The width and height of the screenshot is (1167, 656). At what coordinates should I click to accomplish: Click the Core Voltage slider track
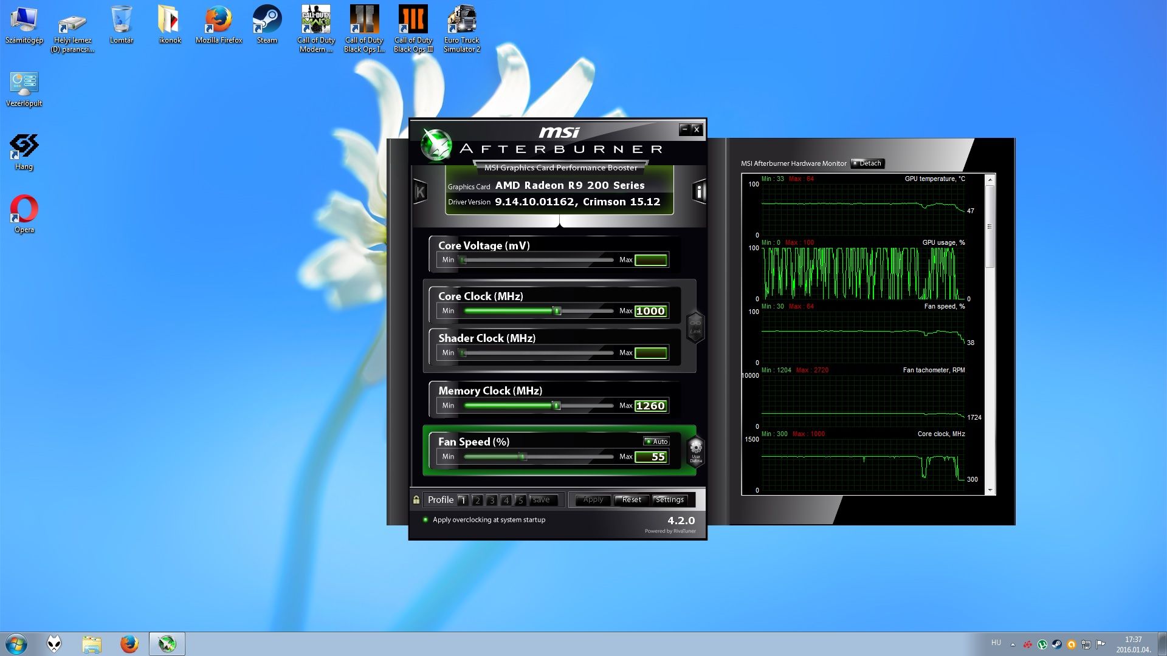coord(538,260)
